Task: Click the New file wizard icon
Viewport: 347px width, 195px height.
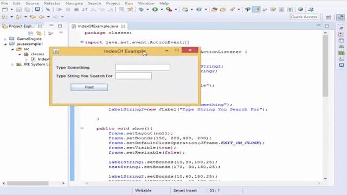Action: (x=5, y=10)
